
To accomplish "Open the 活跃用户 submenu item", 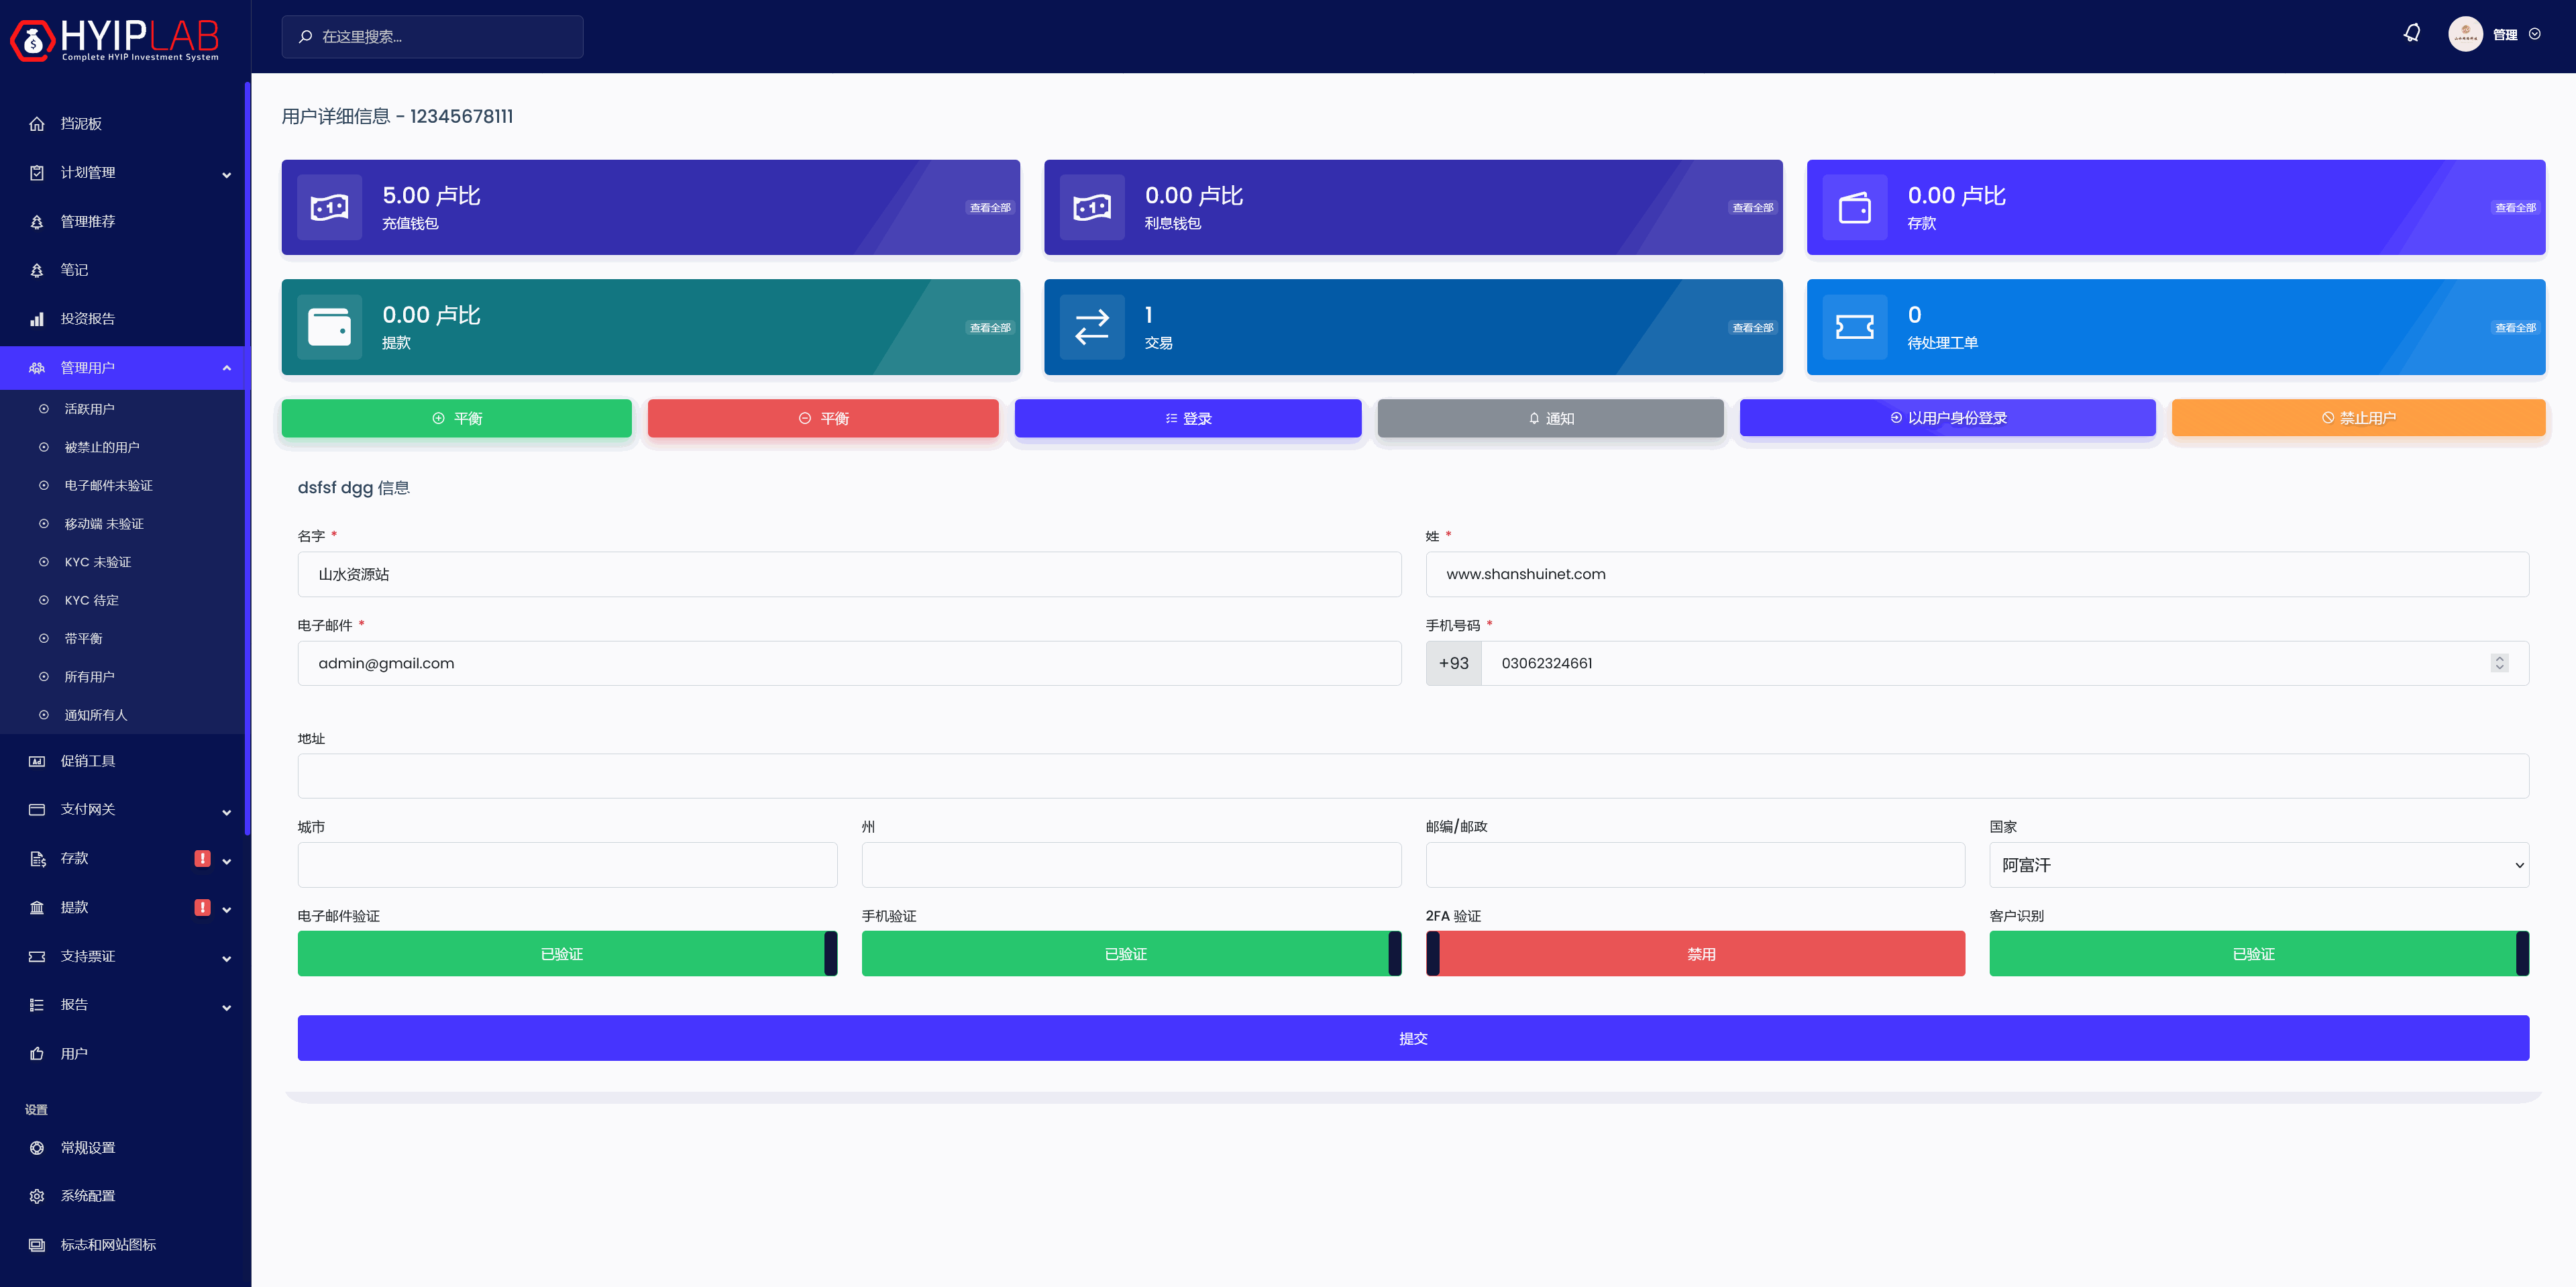I will (89, 409).
